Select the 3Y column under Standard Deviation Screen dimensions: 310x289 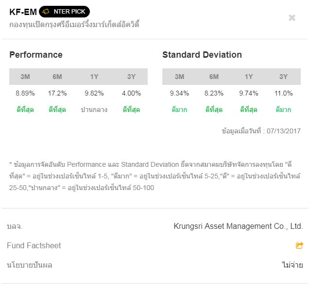pos(283,77)
